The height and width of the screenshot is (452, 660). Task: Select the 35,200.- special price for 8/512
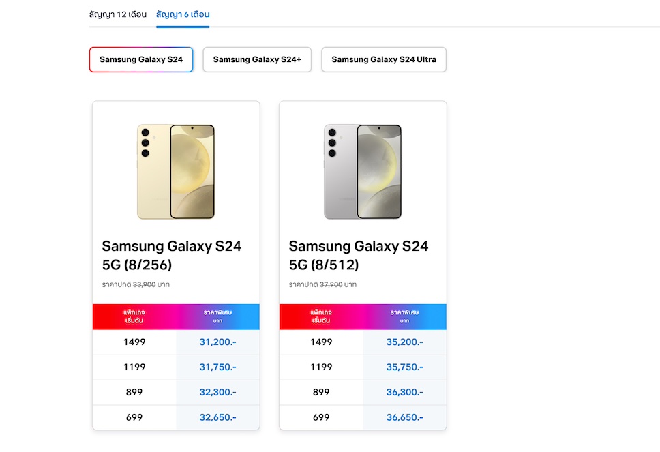click(405, 342)
